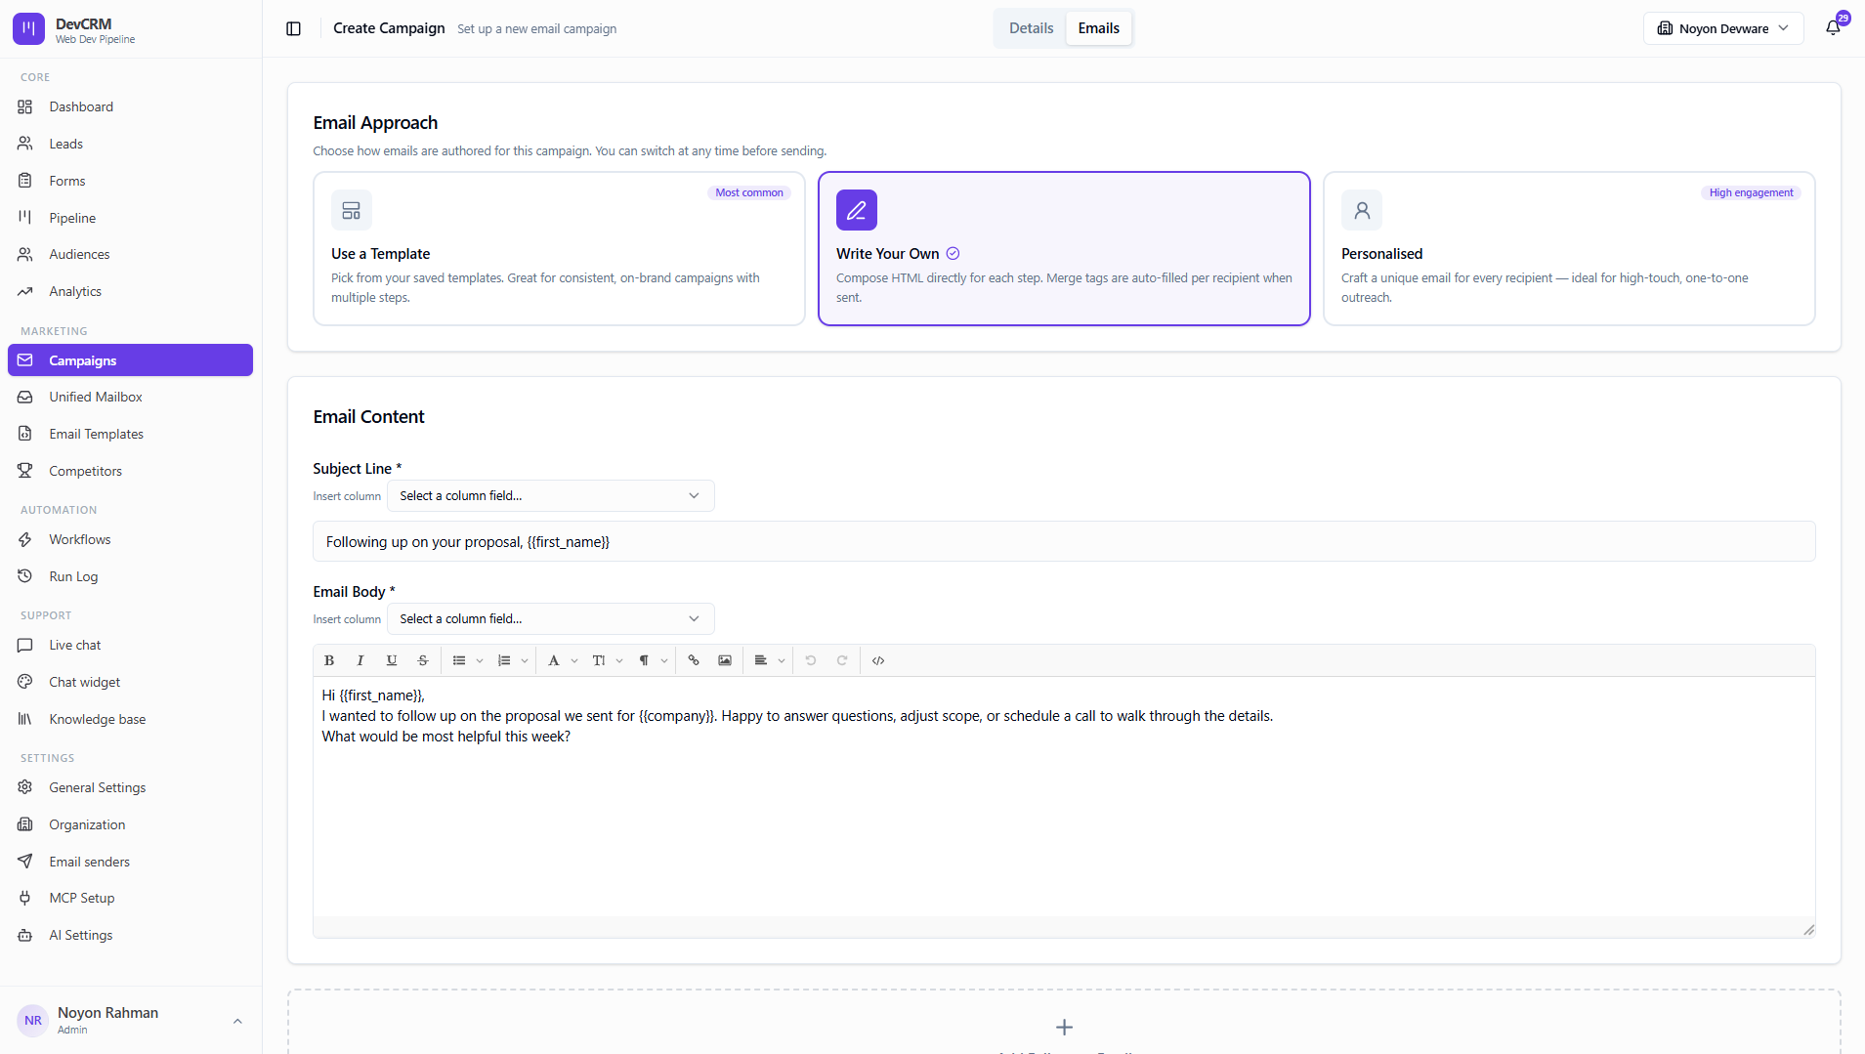Collapse the sidebar panel

tap(293, 28)
